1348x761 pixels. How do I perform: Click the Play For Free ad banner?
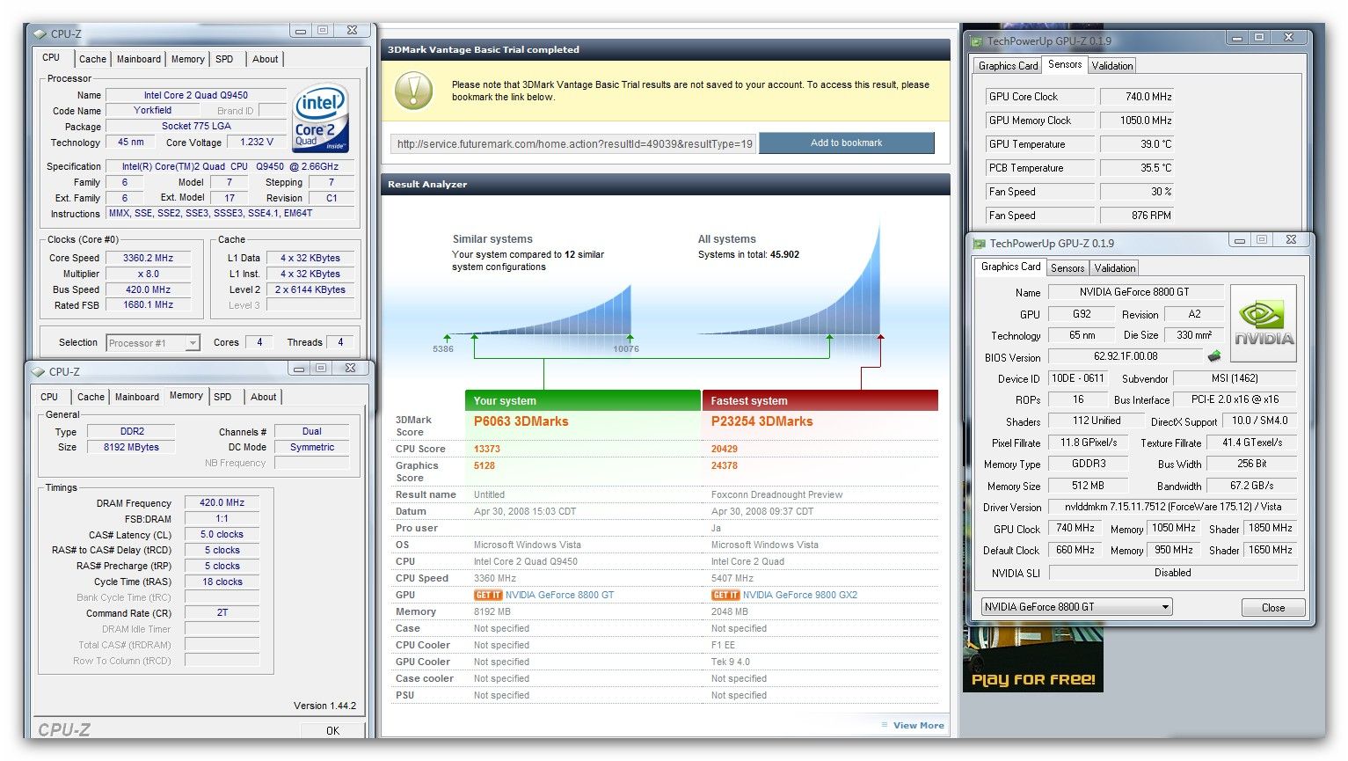pos(1033,660)
